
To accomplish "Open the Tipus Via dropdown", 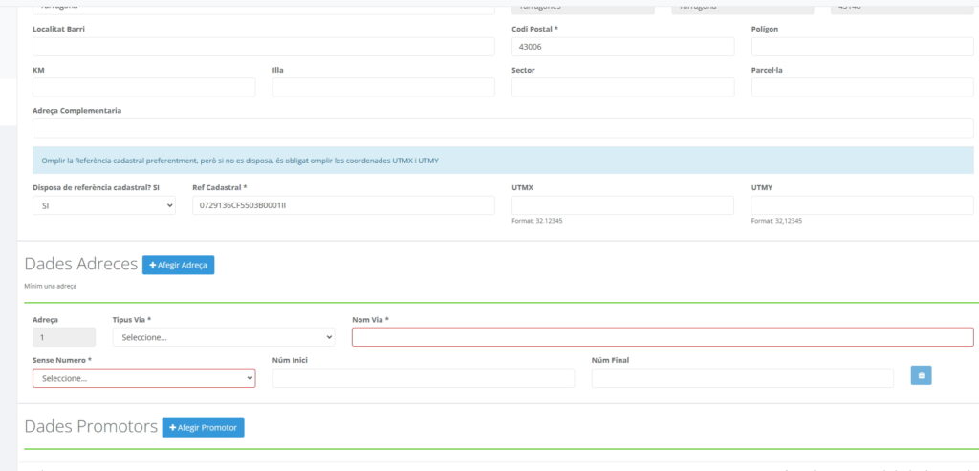I will 223,337.
